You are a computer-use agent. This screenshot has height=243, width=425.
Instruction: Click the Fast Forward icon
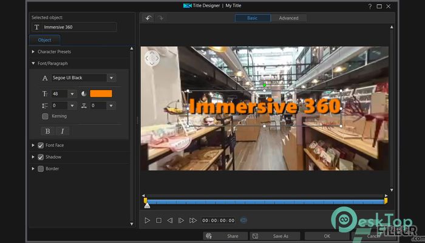click(x=193, y=221)
